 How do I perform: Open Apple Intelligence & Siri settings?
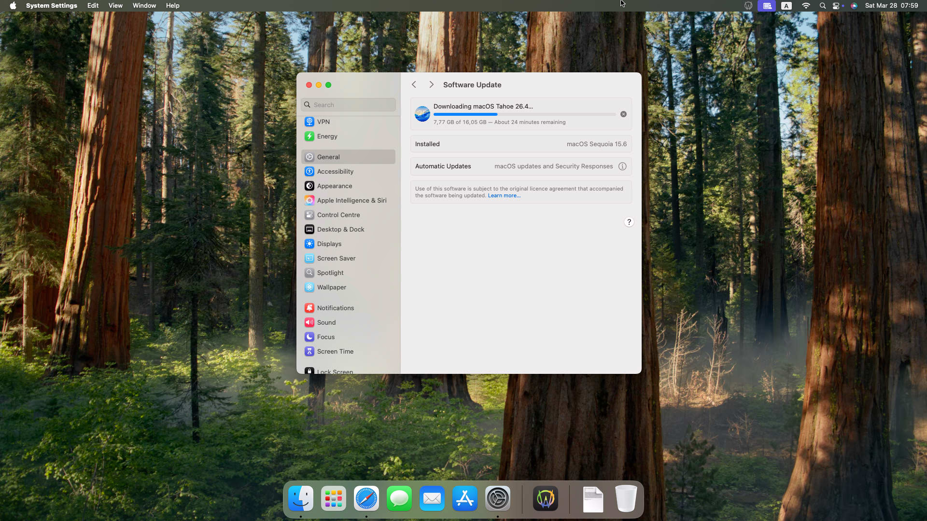point(348,201)
